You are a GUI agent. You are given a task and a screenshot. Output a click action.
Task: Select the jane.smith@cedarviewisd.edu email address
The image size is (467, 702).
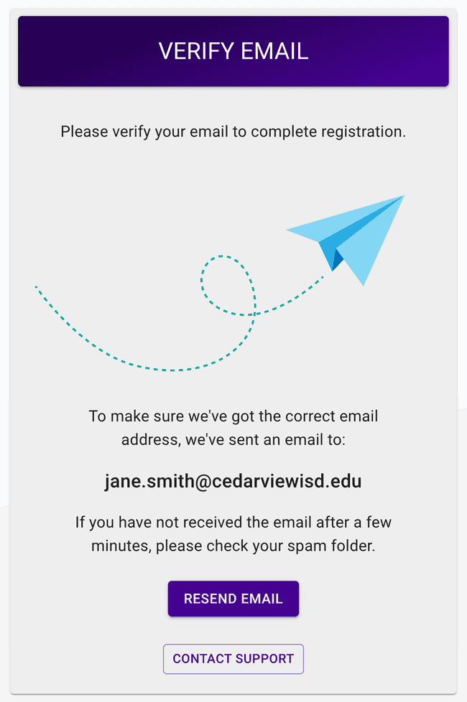[233, 481]
